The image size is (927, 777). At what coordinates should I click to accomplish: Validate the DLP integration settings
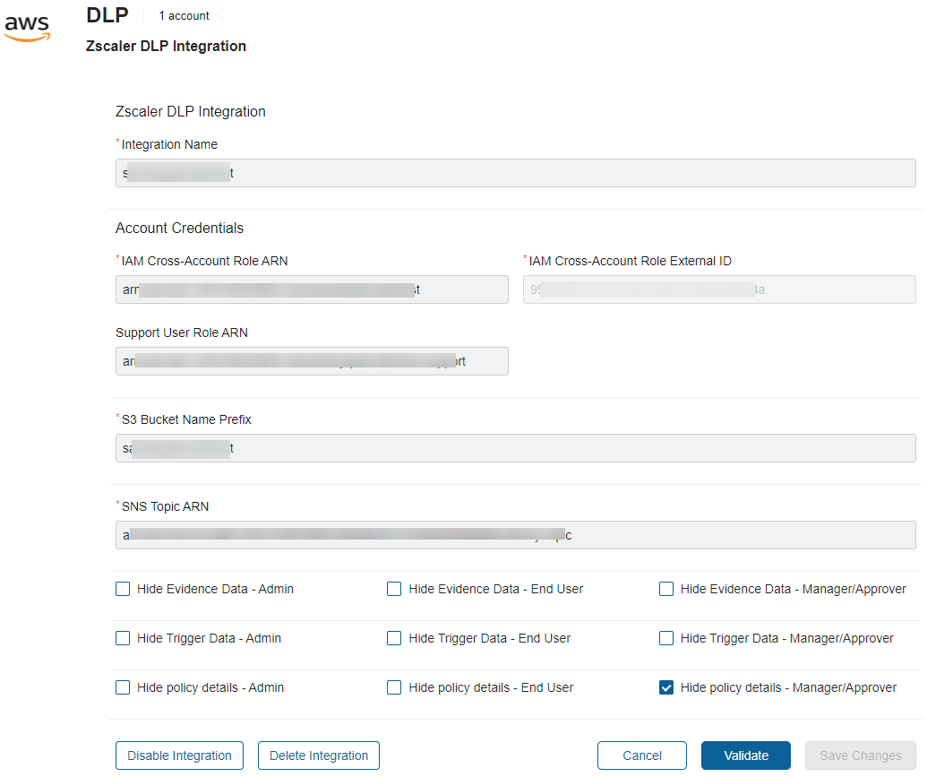pos(745,755)
